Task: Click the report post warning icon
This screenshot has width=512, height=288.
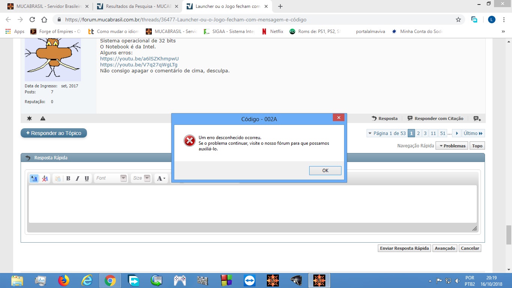Action: (x=43, y=118)
